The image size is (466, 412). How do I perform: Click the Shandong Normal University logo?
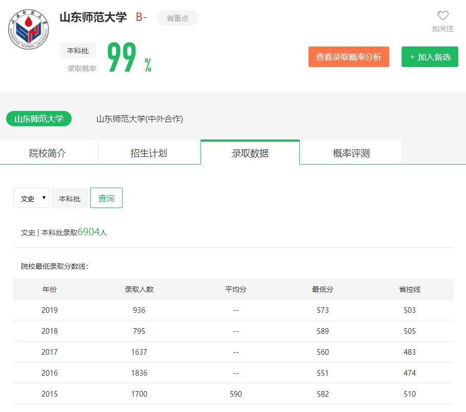(x=29, y=29)
